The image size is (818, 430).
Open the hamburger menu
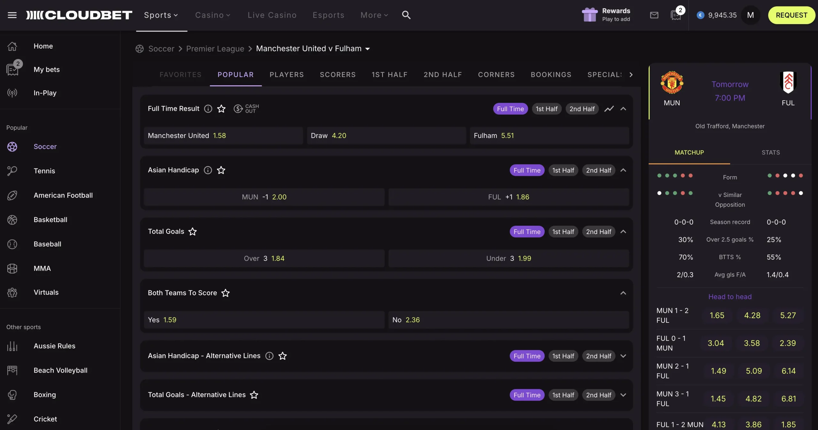coord(12,15)
